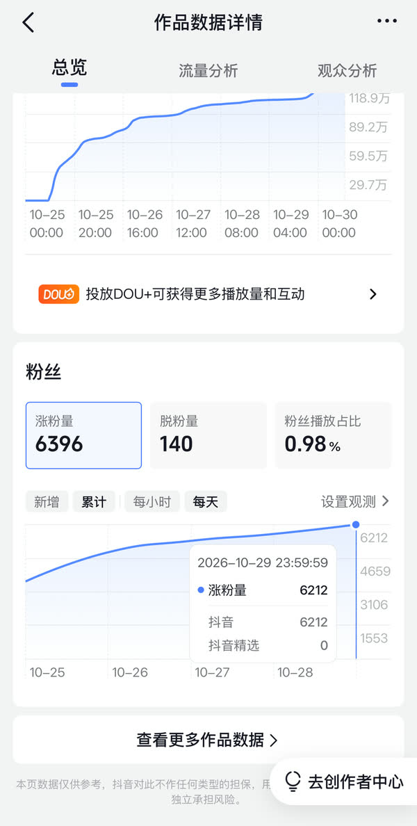Select the 脱粉量 140 card
The height and width of the screenshot is (826, 417).
click(x=208, y=435)
